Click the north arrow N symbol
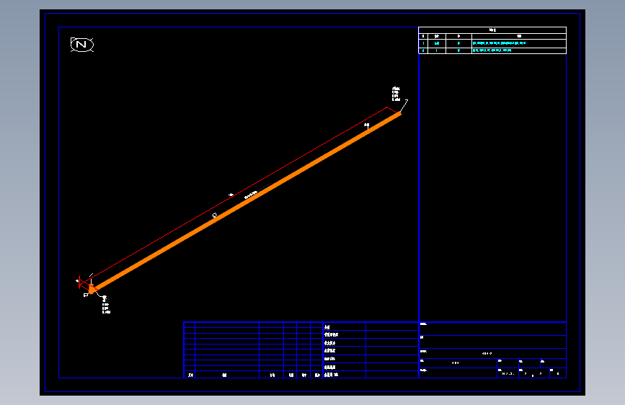Viewport: 625px width, 405px height. click(x=82, y=44)
